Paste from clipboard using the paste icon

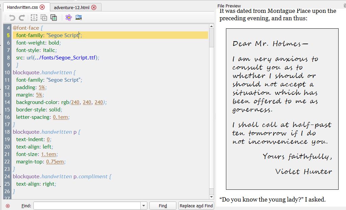54,18
